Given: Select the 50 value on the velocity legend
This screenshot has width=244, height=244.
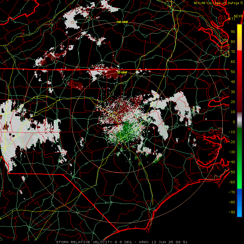Looking at the screenshot, I should 233,72.
